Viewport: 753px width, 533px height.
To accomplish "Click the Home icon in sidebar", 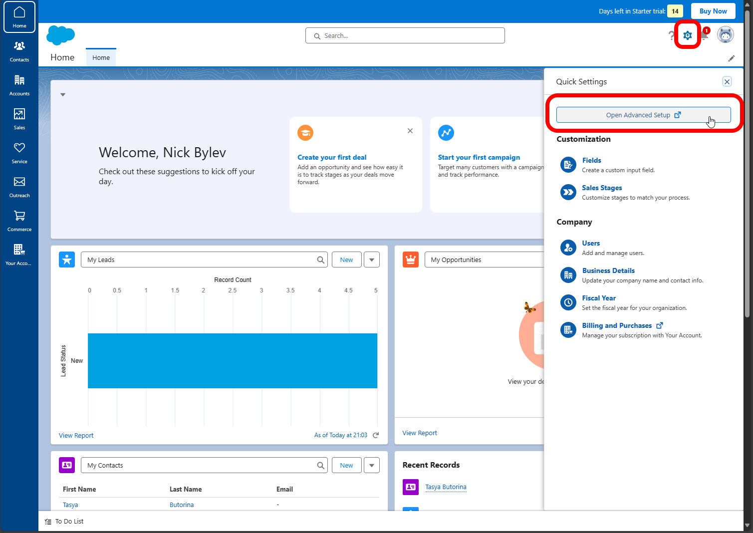I will point(19,17).
